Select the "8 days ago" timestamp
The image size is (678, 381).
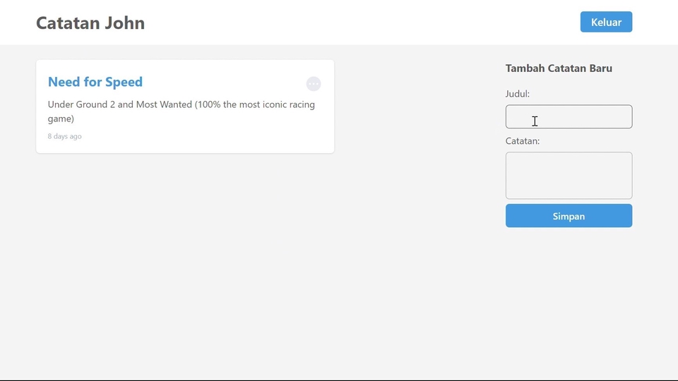64,136
